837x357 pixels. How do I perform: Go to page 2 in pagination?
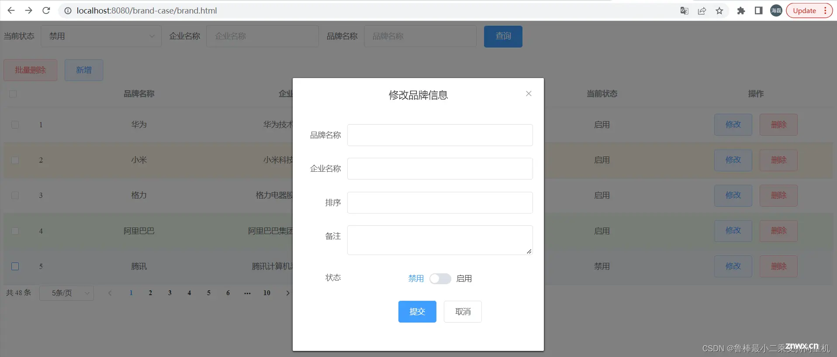pyautogui.click(x=150, y=293)
